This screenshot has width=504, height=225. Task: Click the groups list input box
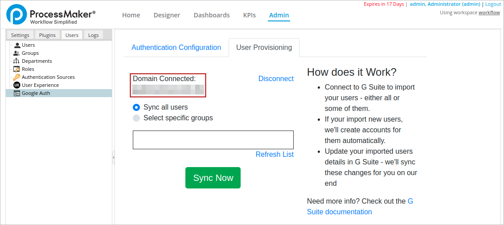tap(213, 140)
